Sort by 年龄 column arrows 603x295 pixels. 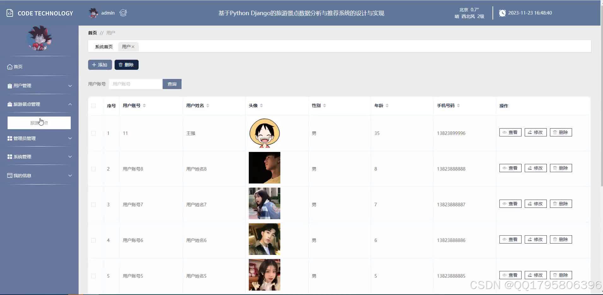pos(387,105)
